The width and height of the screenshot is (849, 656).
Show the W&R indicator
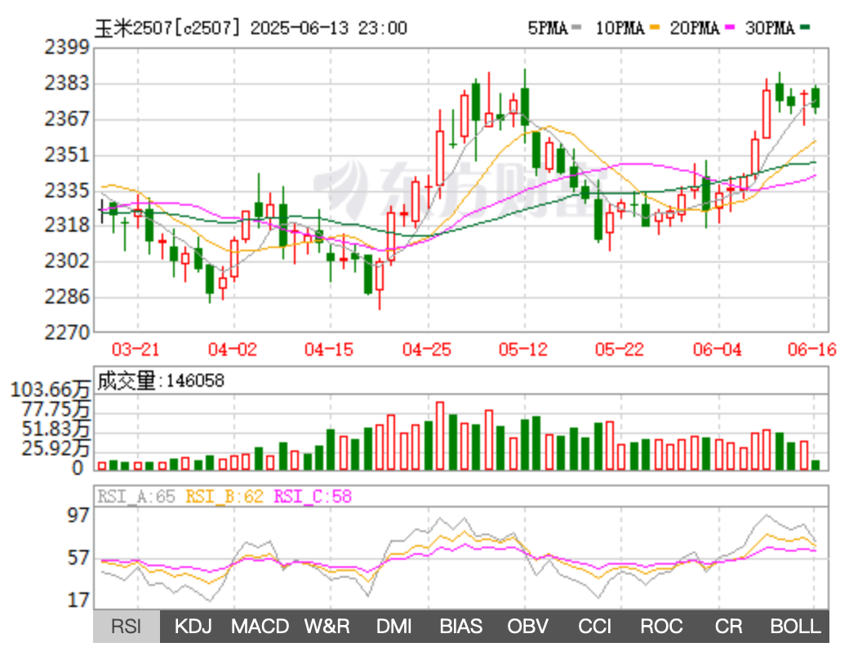click(x=327, y=627)
